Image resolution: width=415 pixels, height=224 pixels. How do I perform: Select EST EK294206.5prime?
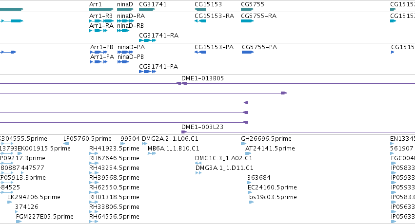(34, 197)
